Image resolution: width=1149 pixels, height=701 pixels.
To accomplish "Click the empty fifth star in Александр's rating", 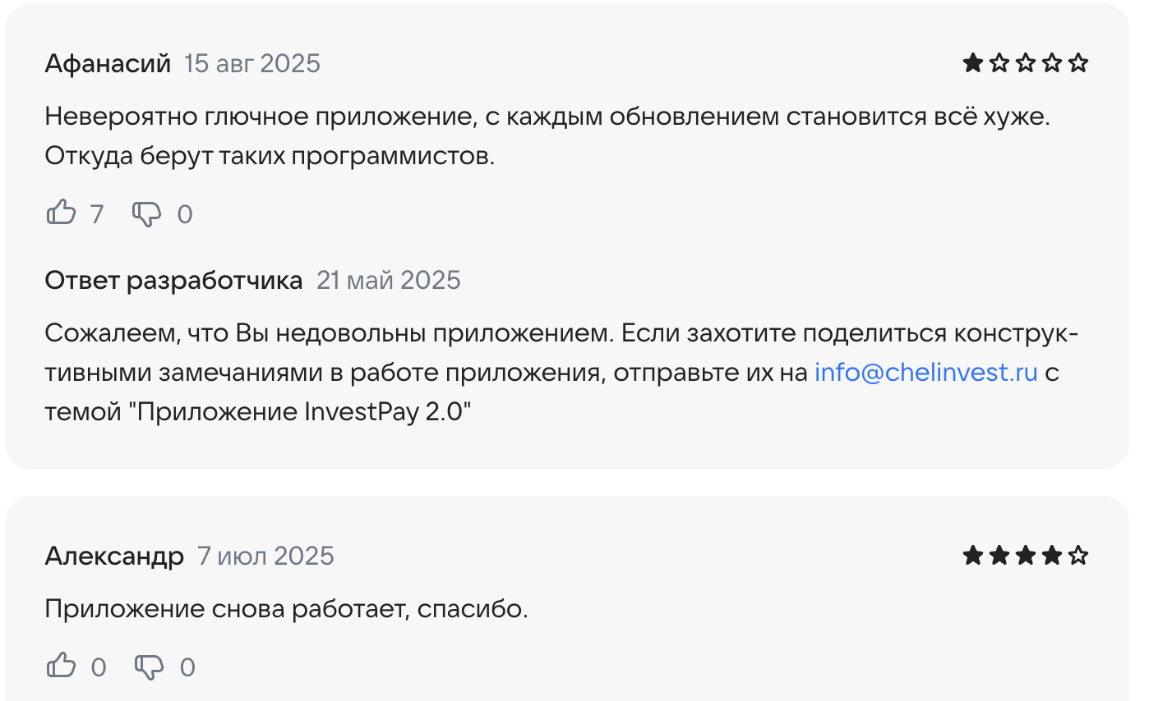I will point(1078,556).
